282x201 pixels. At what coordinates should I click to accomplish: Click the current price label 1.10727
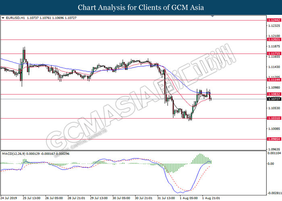[274, 99]
